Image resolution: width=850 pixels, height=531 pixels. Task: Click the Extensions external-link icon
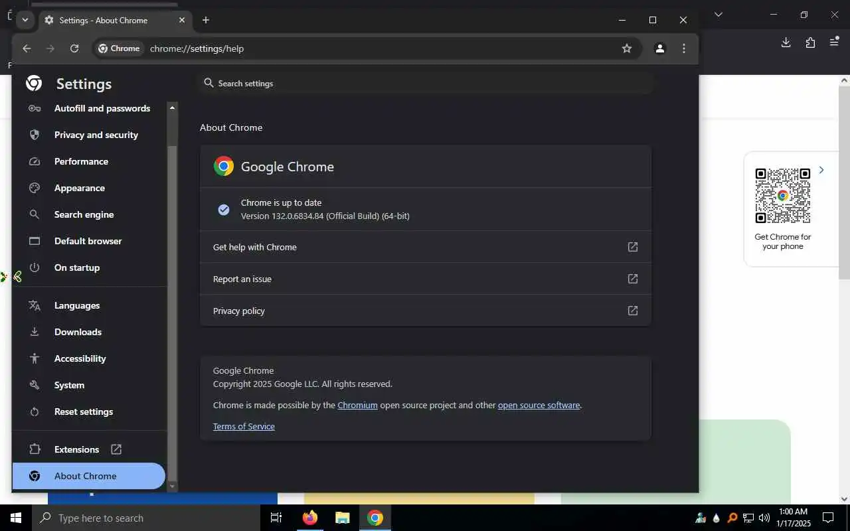(x=116, y=449)
